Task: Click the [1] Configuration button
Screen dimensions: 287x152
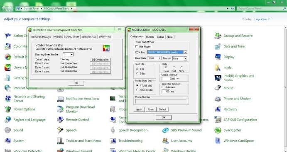Action: [x=100, y=60]
